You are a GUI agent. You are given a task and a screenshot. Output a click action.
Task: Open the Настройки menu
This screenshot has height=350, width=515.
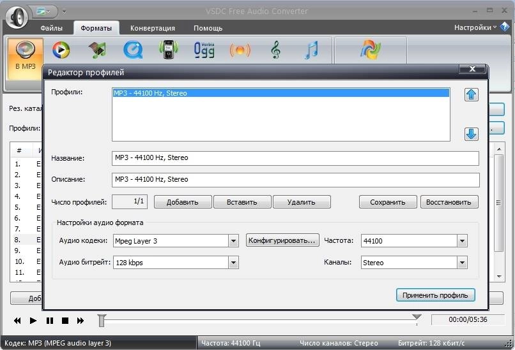point(475,27)
